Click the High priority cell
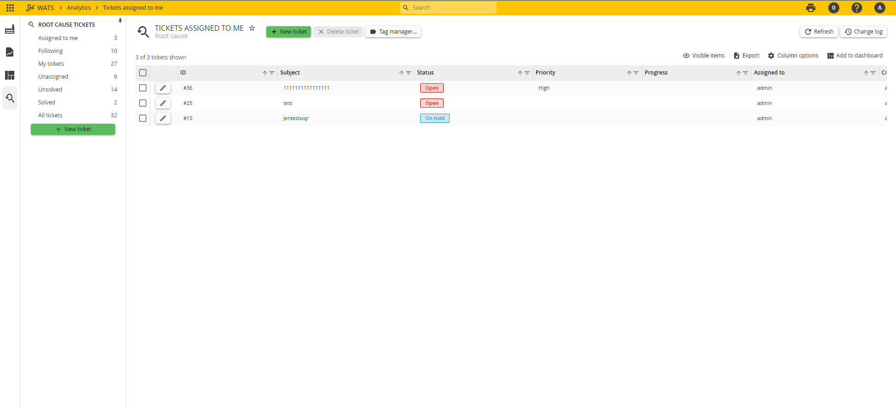 (x=544, y=88)
